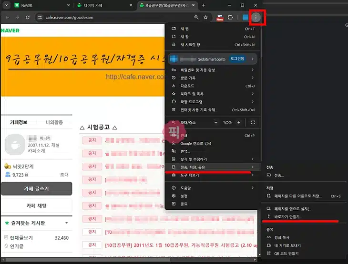The image size is (348, 264).
Task: Expand the 도구 더보기 submenu
Action: pos(212,175)
